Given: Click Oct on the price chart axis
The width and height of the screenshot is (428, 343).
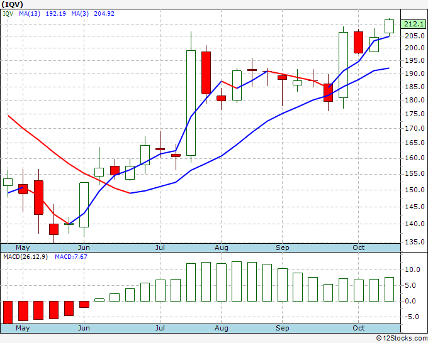Looking at the screenshot, I should (358, 248).
